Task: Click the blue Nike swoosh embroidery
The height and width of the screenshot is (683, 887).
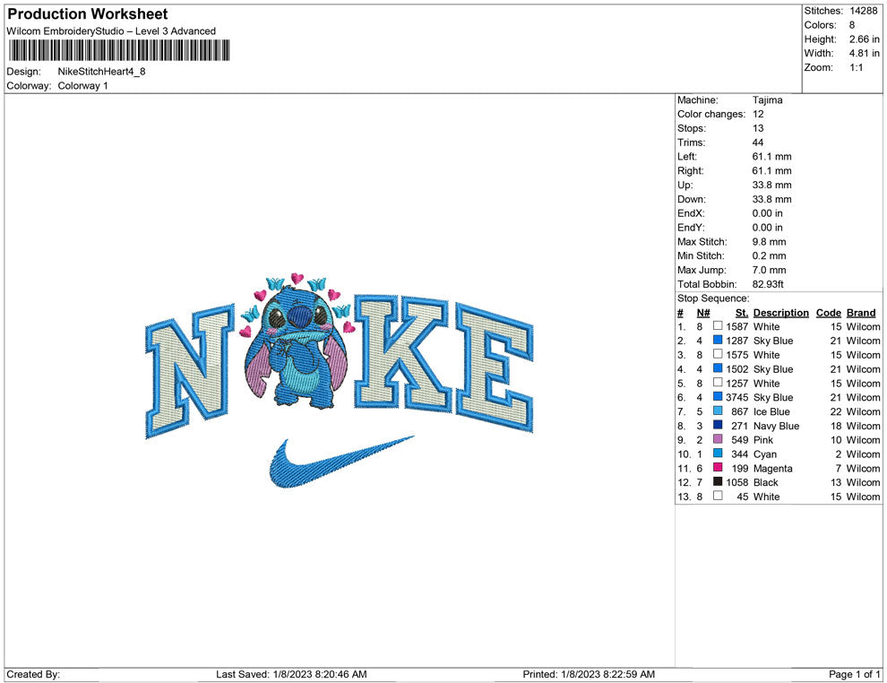Action: tap(341, 462)
